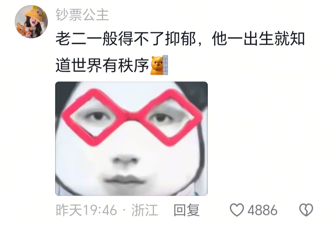The image size is (331, 227).
Task: Click the nose of the meme face
Action: pyautogui.click(x=125, y=160)
